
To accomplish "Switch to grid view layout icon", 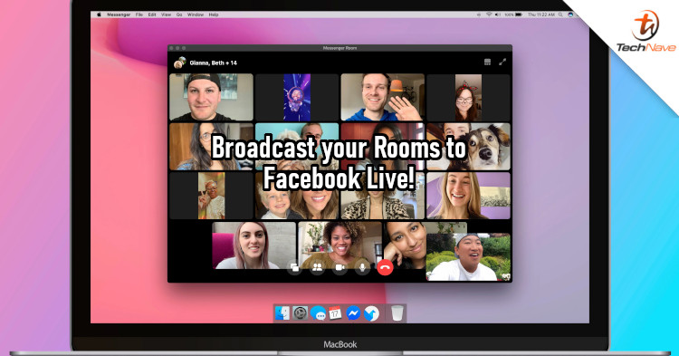I will point(487,63).
